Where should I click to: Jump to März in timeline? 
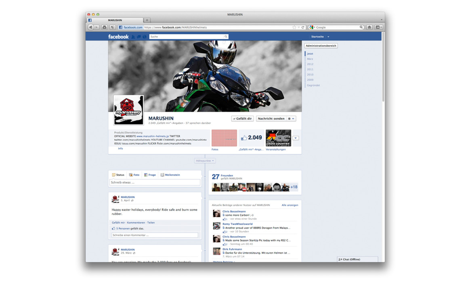click(x=310, y=59)
